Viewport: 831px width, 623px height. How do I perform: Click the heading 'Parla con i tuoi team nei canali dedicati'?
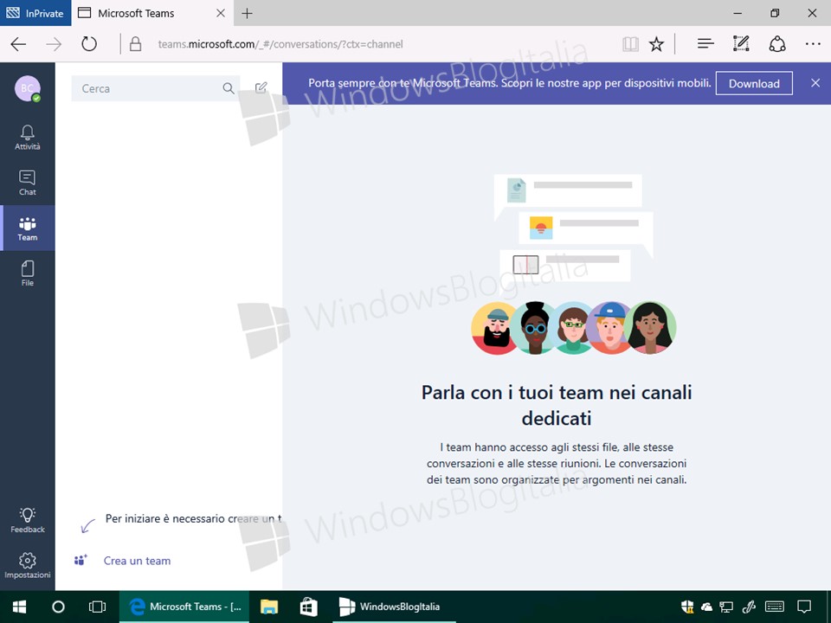click(x=557, y=405)
